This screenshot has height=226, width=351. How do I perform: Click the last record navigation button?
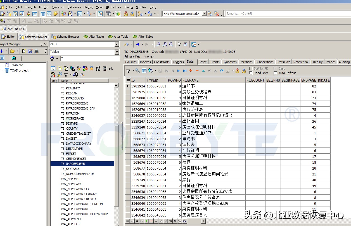185,71
